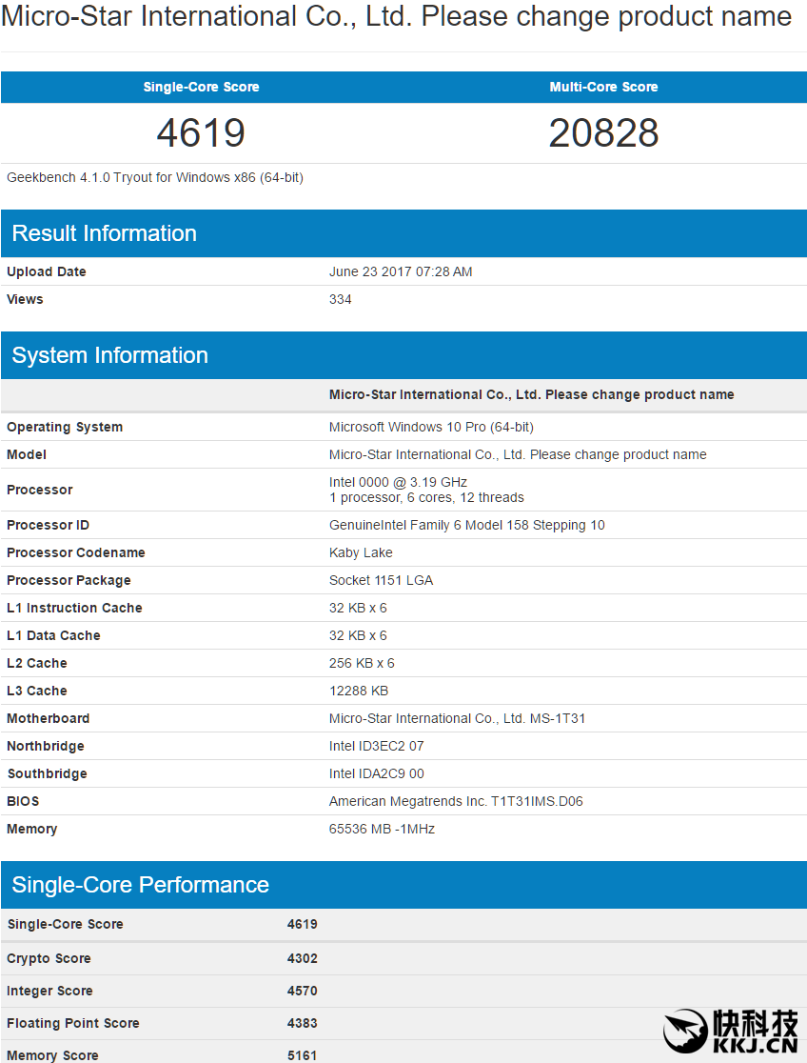Select the Single-Core Score row label in performance table
Image resolution: width=807 pixels, height=1063 pixels.
coord(65,924)
